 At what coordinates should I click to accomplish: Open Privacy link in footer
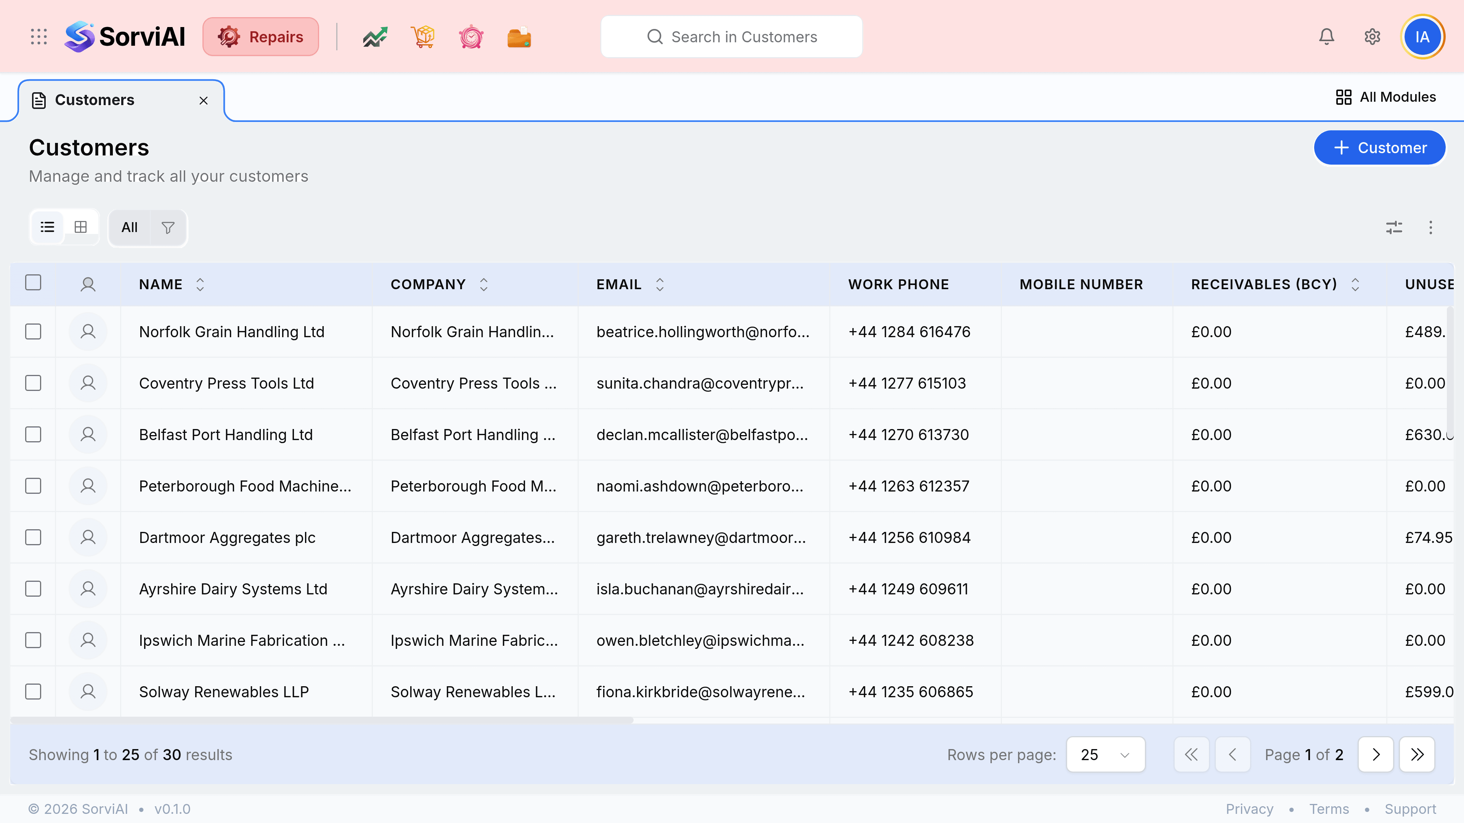point(1249,809)
